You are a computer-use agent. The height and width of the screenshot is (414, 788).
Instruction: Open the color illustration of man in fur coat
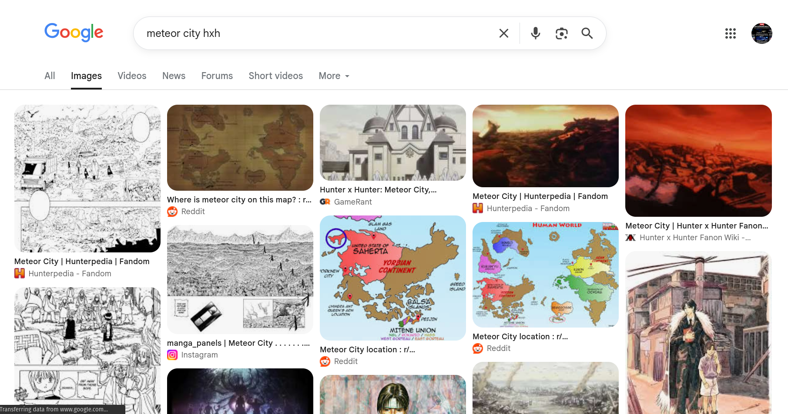click(698, 333)
